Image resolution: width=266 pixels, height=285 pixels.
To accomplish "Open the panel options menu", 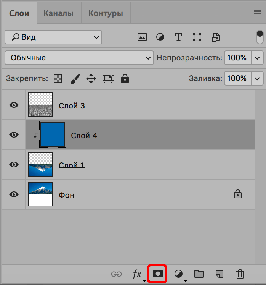I will tap(257, 13).
